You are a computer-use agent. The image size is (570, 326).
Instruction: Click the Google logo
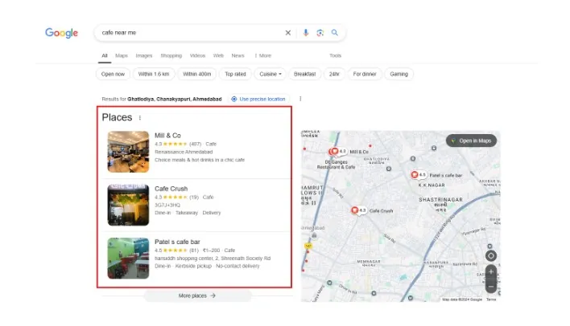(x=61, y=33)
